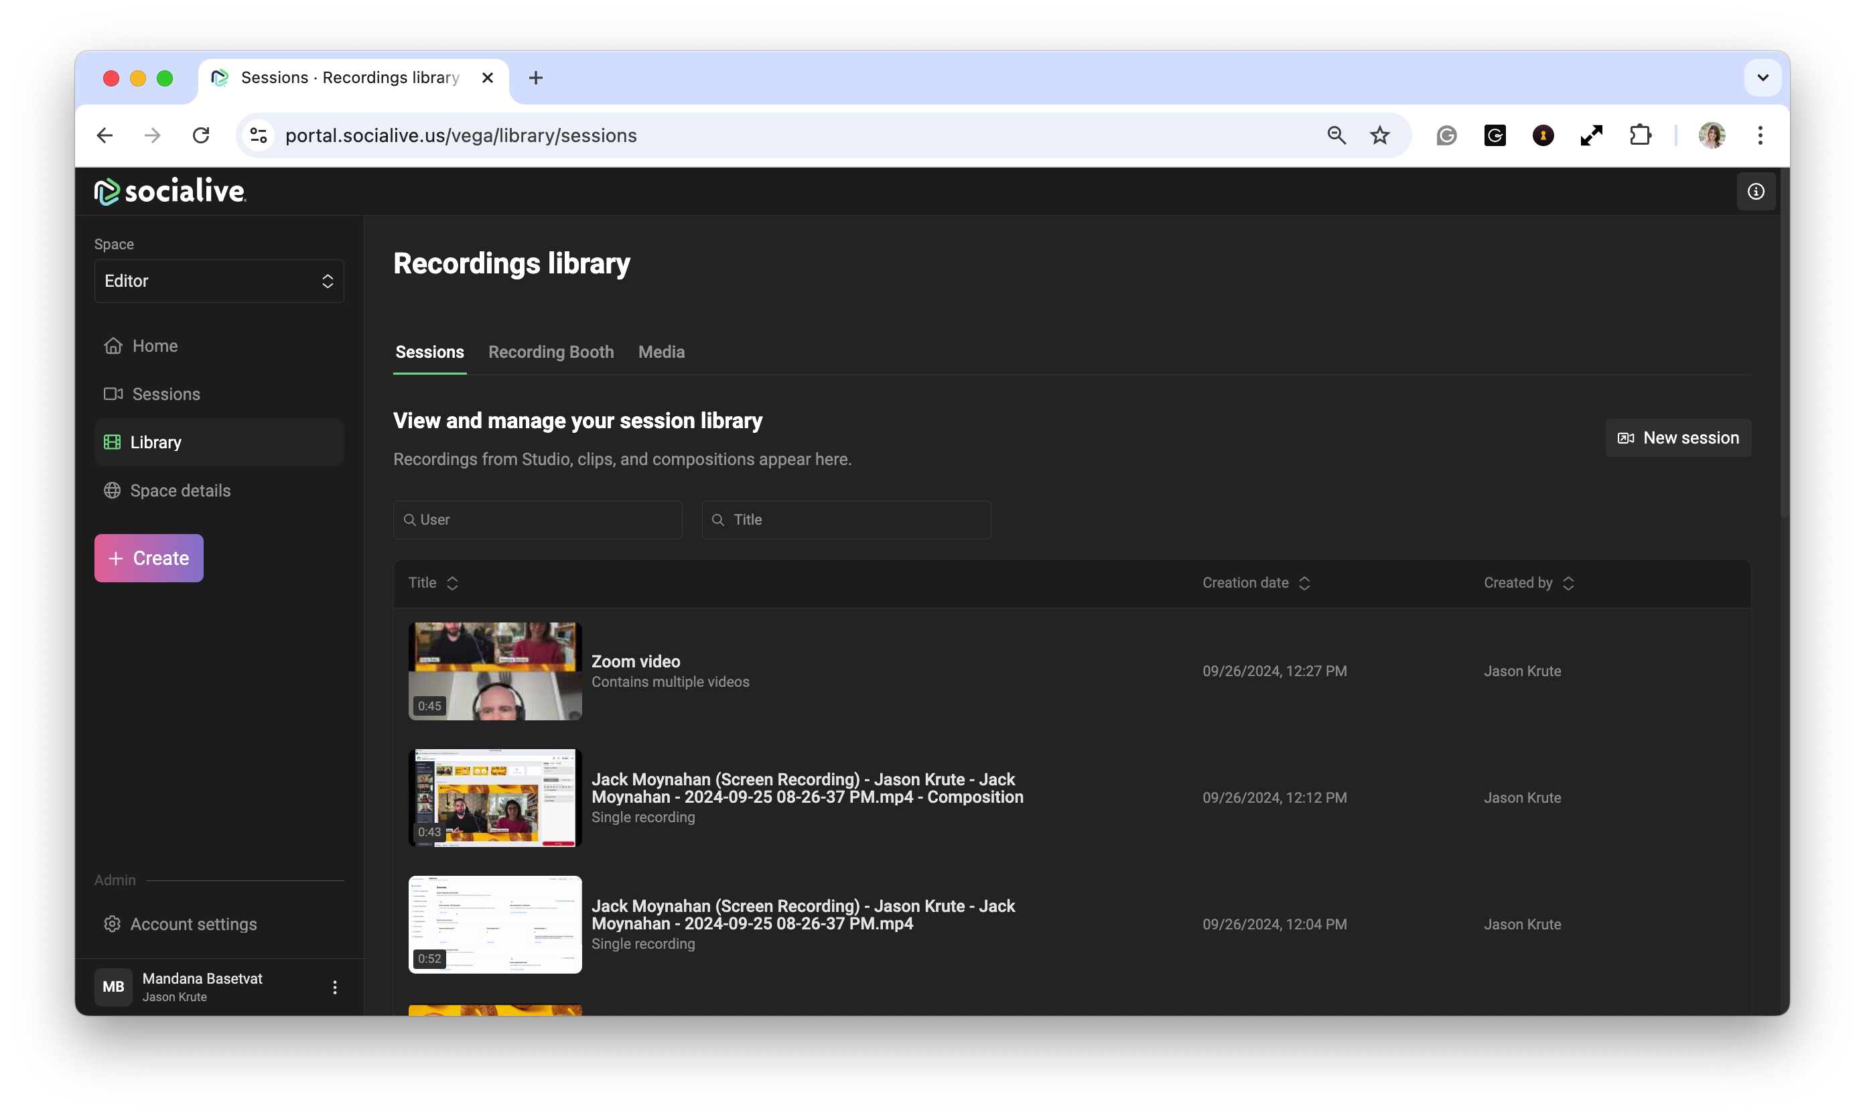The height and width of the screenshot is (1115, 1865).
Task: Switch to Recording Booth tab
Action: 551,352
